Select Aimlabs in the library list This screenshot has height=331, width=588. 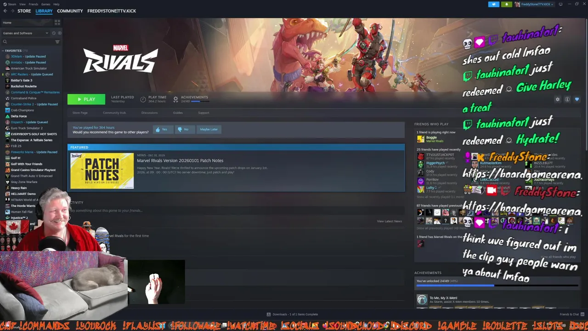(x=28, y=63)
